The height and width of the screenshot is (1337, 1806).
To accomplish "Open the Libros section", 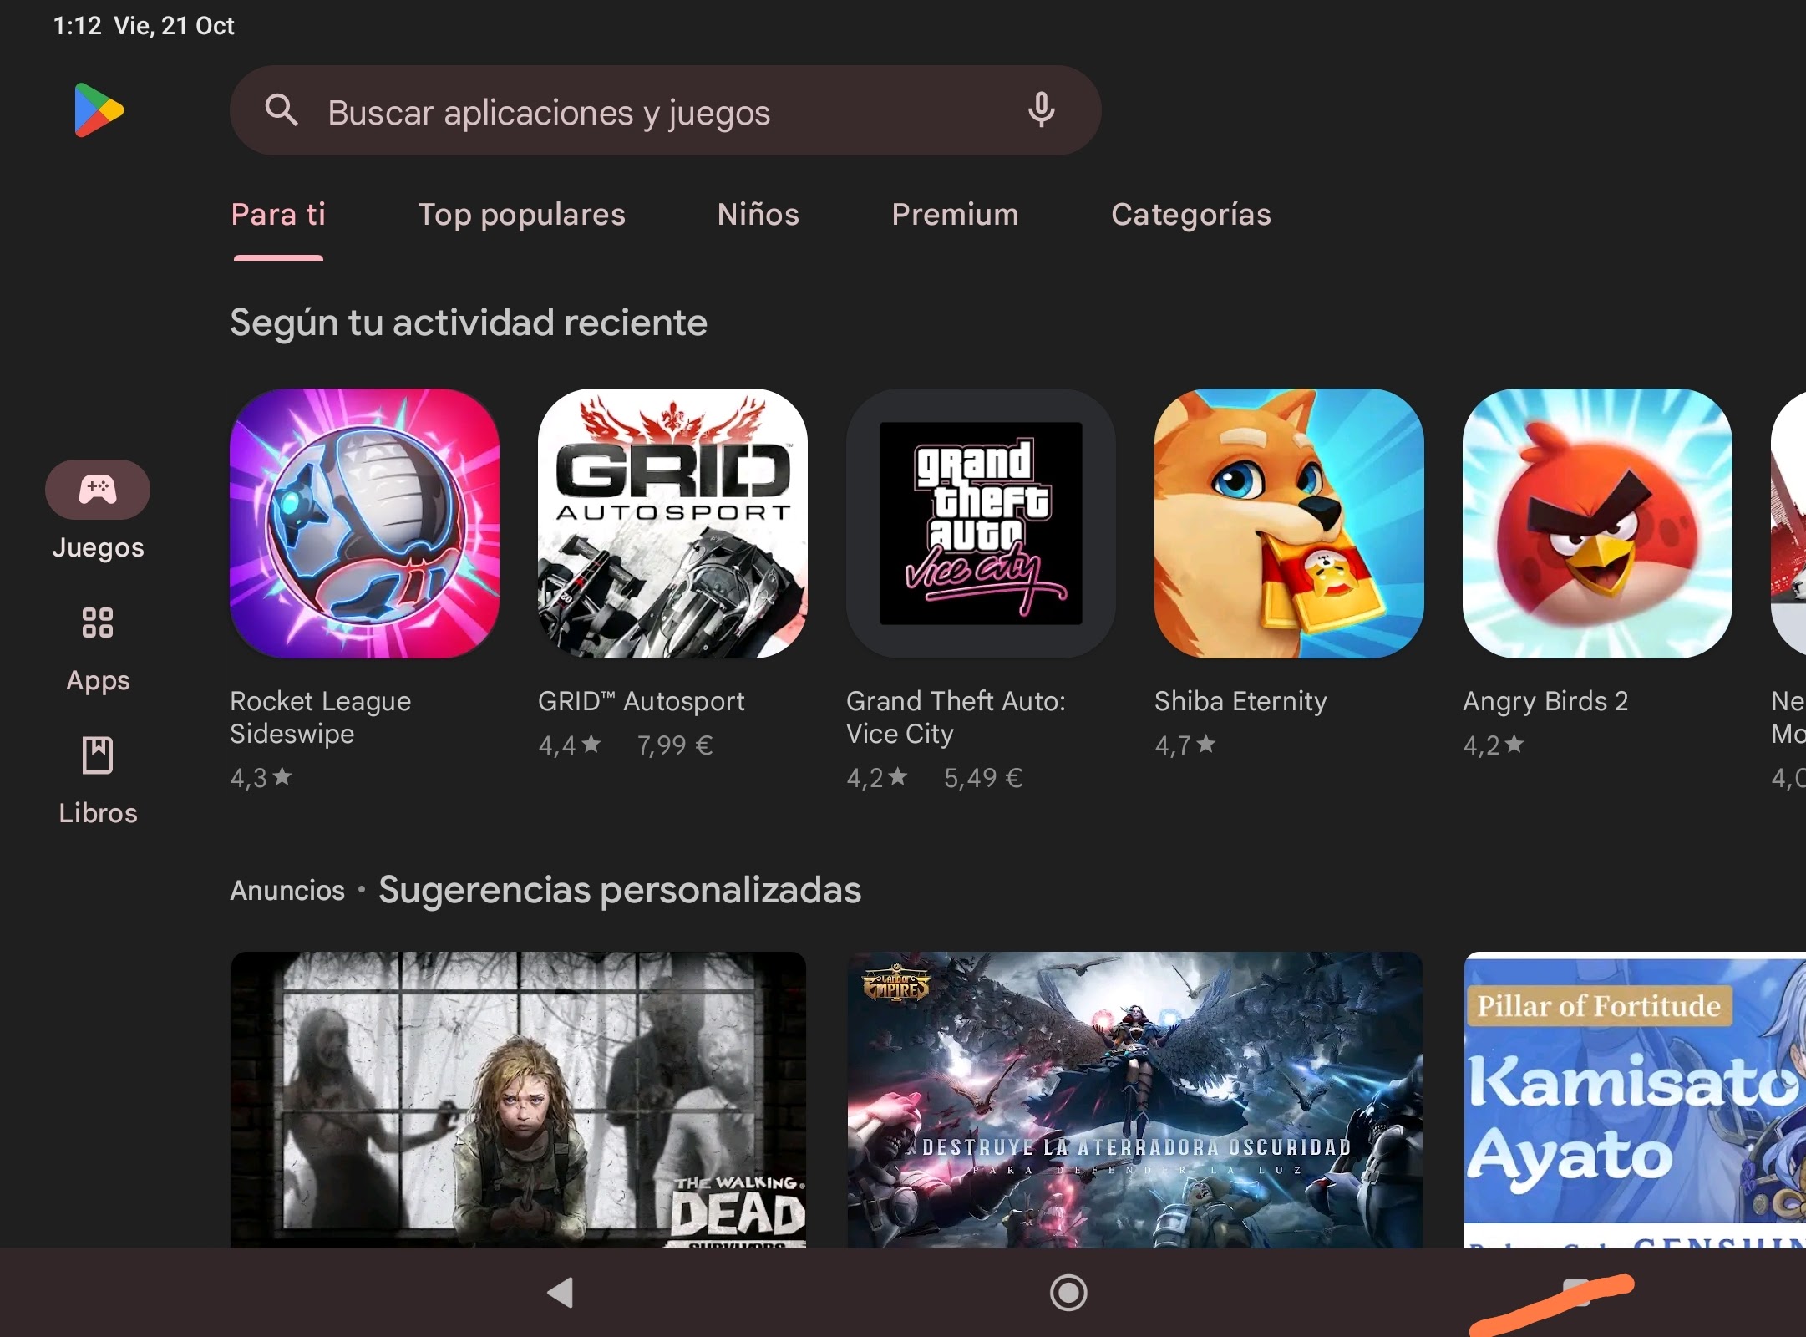I will point(97,775).
